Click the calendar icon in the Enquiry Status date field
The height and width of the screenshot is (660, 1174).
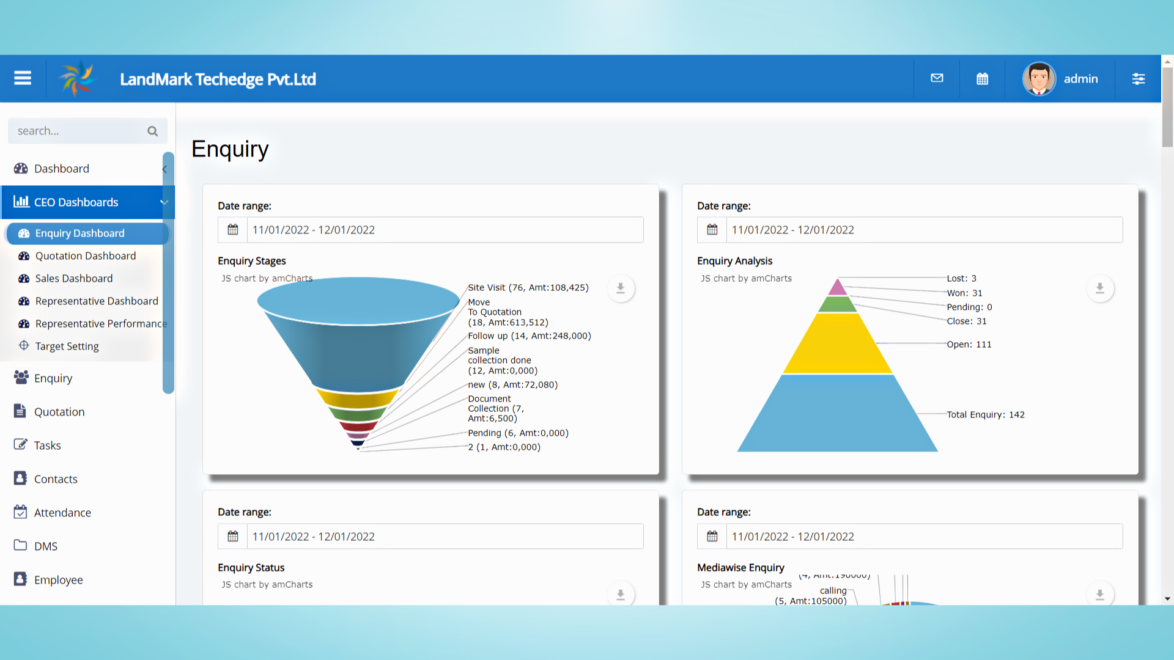(x=232, y=536)
